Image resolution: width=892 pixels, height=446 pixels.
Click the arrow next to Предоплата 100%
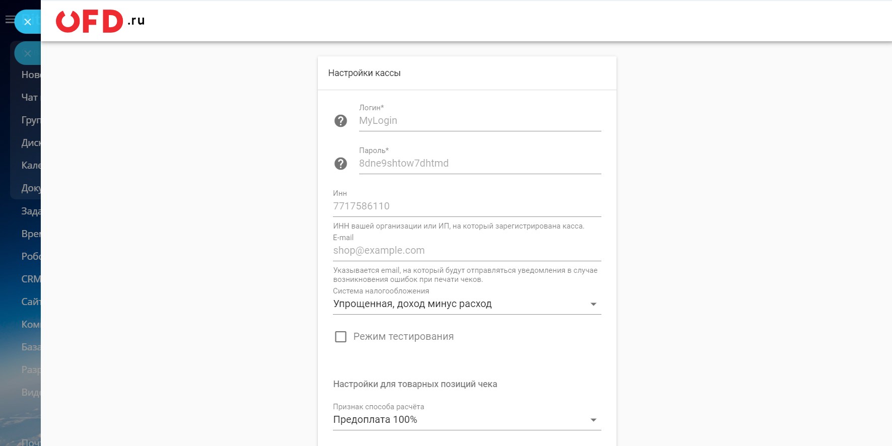coord(593,420)
